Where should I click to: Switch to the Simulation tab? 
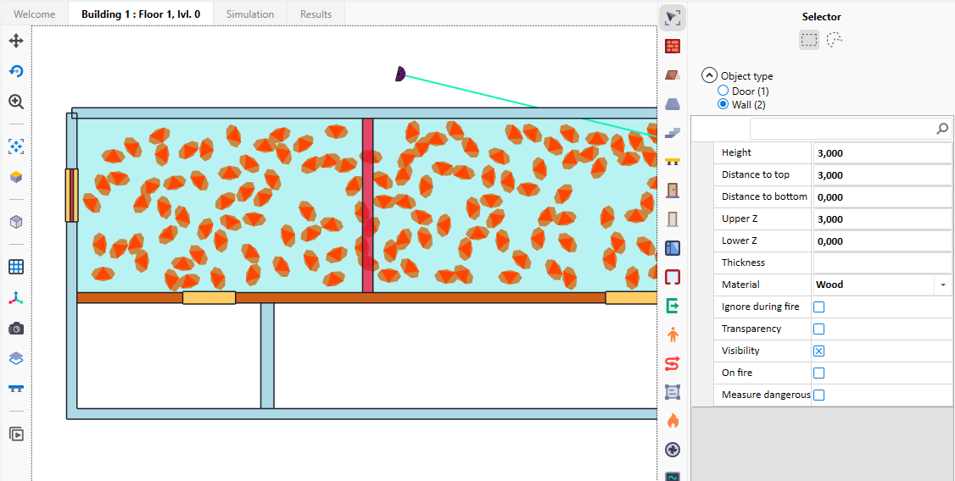pyautogui.click(x=249, y=14)
